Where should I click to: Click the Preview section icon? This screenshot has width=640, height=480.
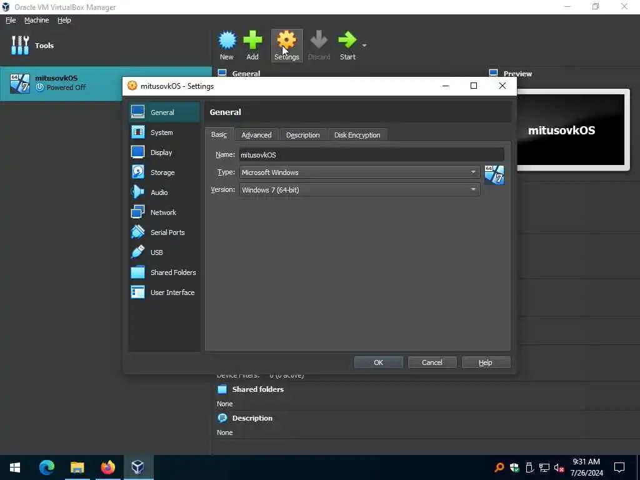(494, 74)
